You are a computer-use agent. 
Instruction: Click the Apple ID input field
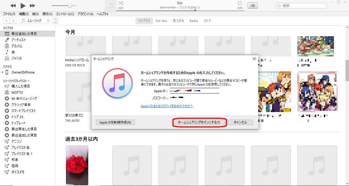tap(194, 91)
